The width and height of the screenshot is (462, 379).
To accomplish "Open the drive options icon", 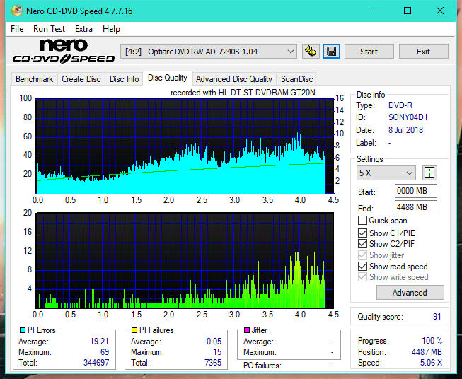I will point(311,52).
